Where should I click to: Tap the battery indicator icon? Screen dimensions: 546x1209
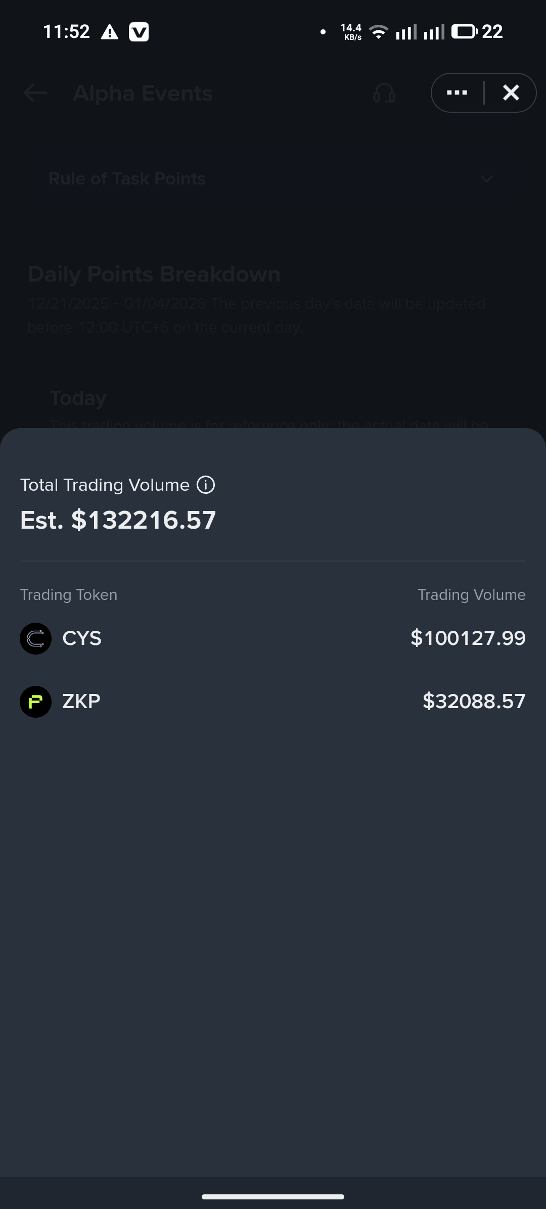pyautogui.click(x=464, y=31)
